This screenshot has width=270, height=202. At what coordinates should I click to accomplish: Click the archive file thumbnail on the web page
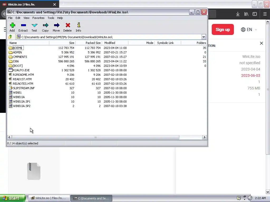coord(34,171)
